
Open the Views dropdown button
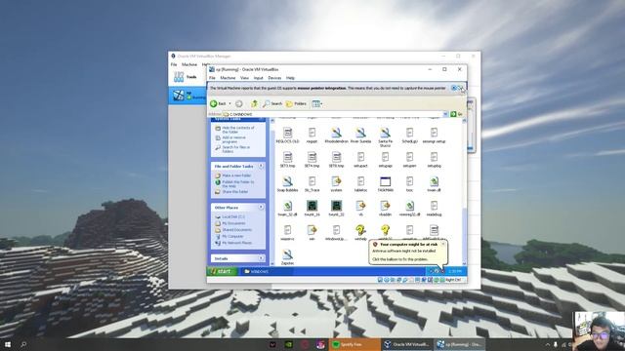[317, 104]
